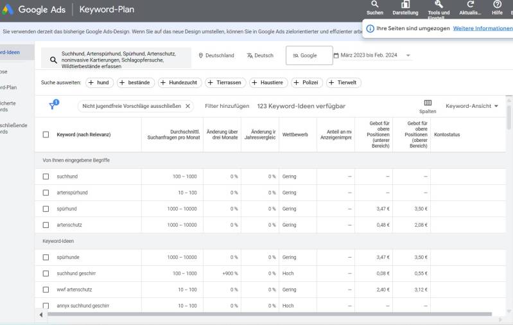Click the language translate icon for Deutsch
Viewport: 513px width, 325px height.
(250, 56)
